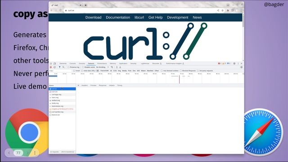Switch to the Sources DevTools tab

[82, 63]
